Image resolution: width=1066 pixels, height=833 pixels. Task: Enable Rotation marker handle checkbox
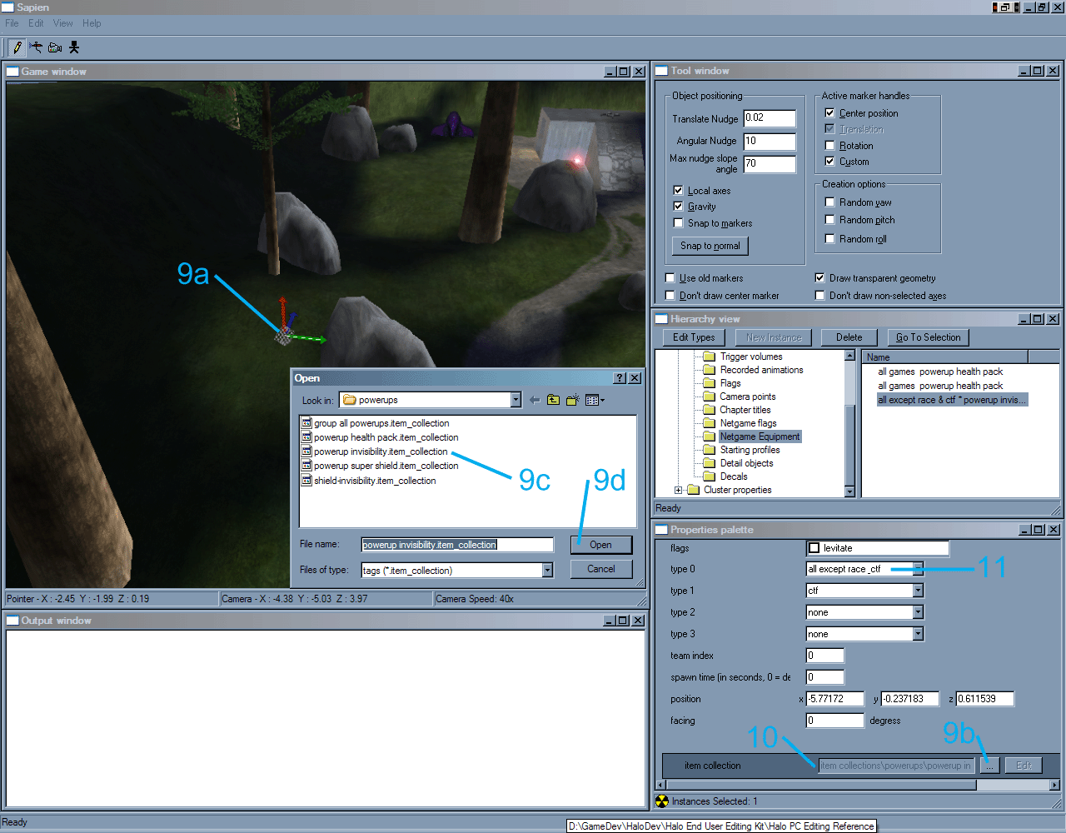pyautogui.click(x=829, y=145)
